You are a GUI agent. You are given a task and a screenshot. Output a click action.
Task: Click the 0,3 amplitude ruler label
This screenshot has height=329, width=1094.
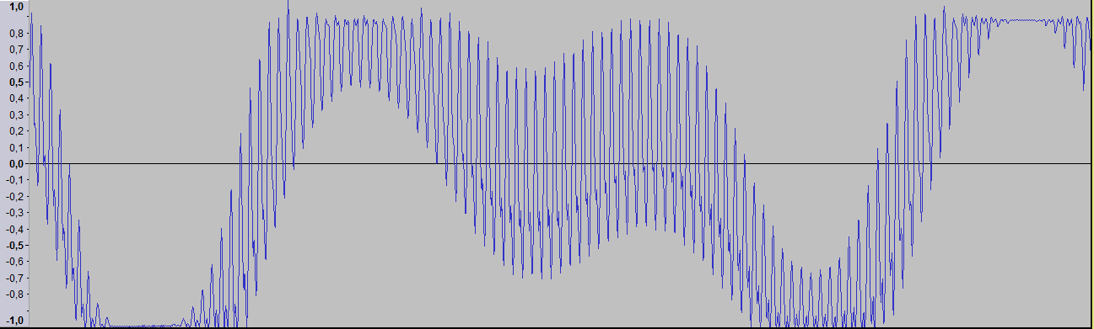point(17,115)
